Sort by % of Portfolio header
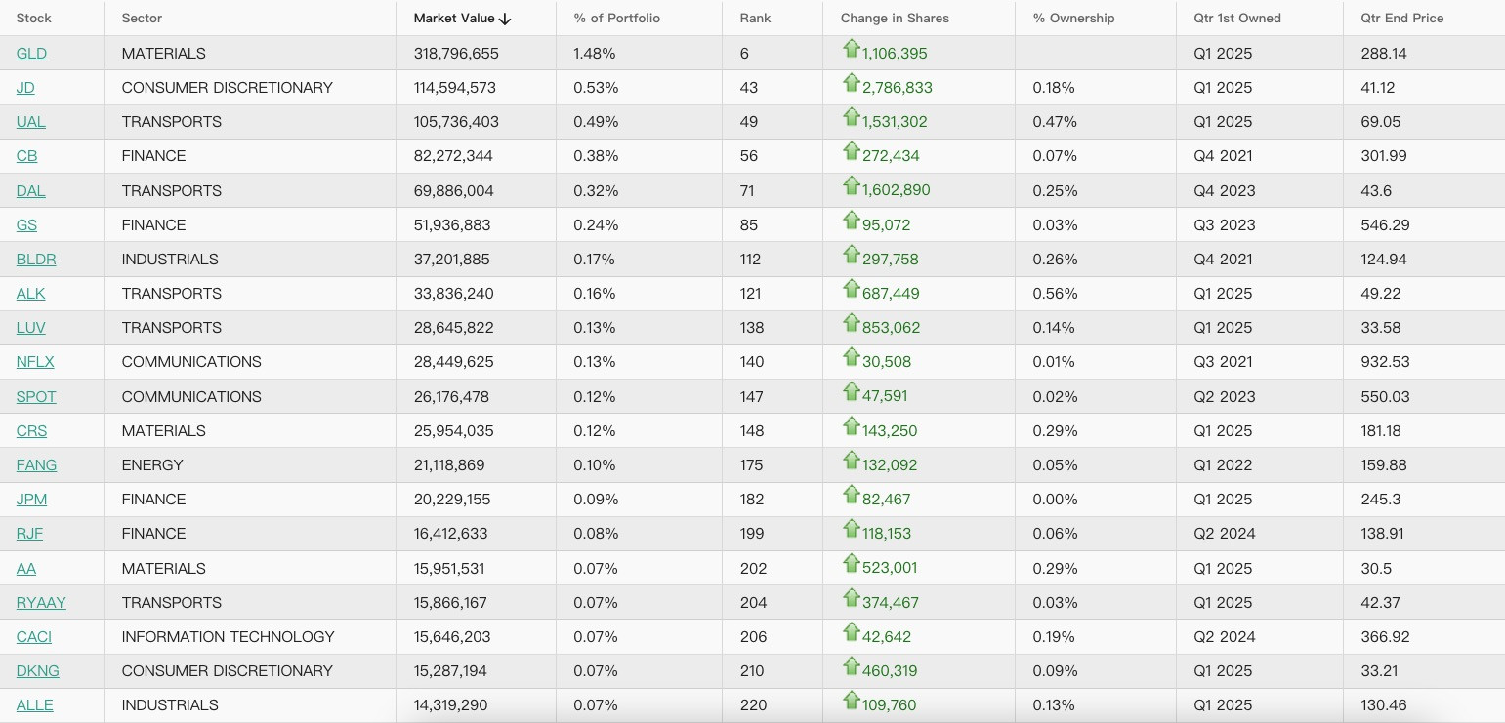The image size is (1505, 723). click(x=617, y=19)
